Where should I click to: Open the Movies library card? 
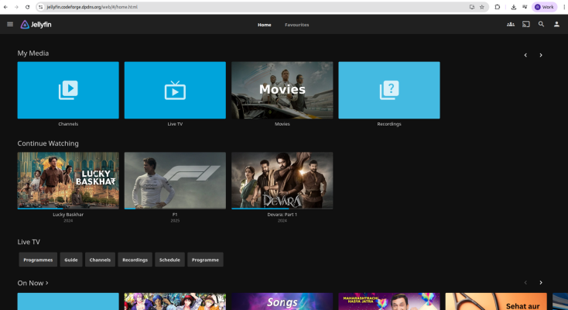[x=282, y=90]
